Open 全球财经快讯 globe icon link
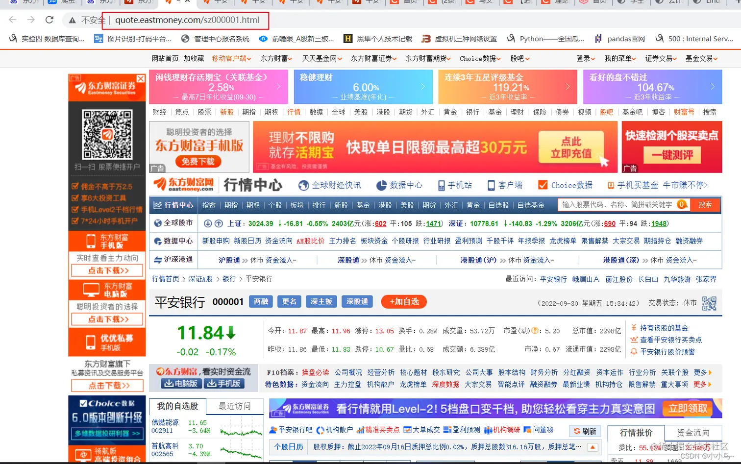741x464 pixels. [x=329, y=185]
